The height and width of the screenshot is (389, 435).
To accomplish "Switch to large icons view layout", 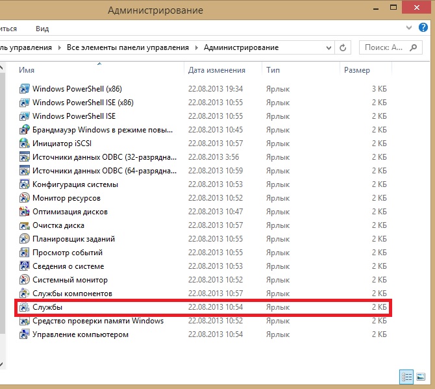I will pyautogui.click(x=421, y=377).
